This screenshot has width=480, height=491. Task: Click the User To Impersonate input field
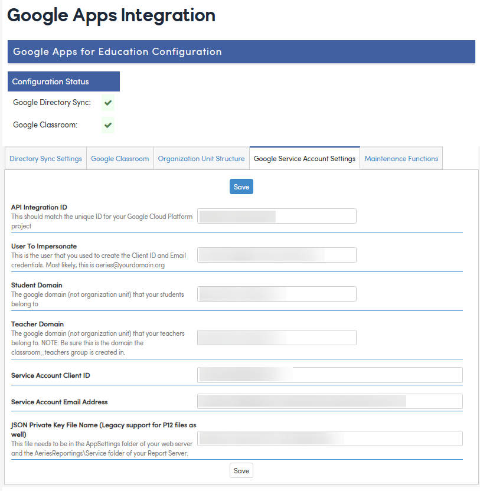click(x=277, y=255)
